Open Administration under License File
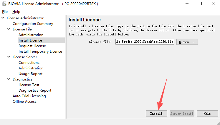The height and width of the screenshot is (125, 220). pos(31,35)
